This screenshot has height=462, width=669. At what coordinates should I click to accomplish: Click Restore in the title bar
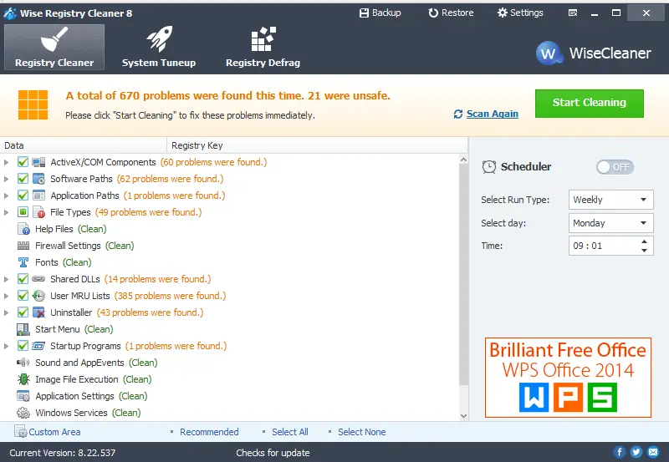pos(451,13)
